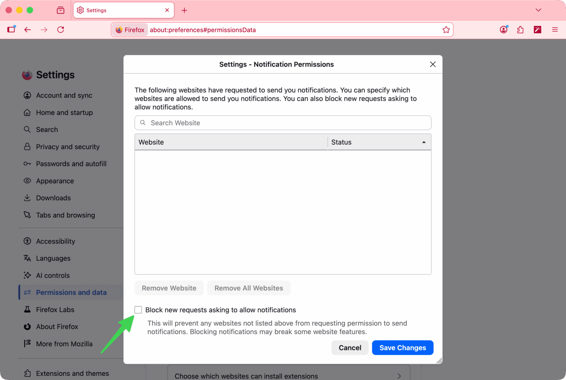Open Accessibility settings

pyautogui.click(x=56, y=241)
